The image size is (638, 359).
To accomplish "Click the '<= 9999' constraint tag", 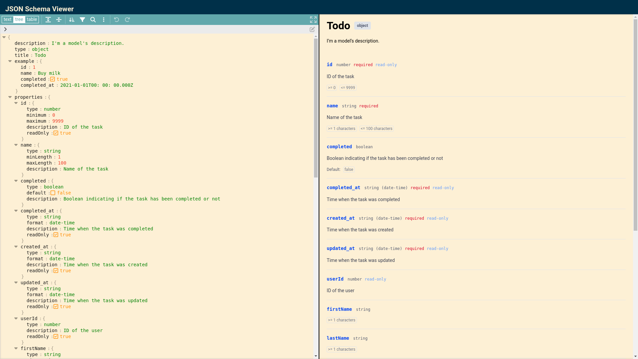I will (348, 88).
